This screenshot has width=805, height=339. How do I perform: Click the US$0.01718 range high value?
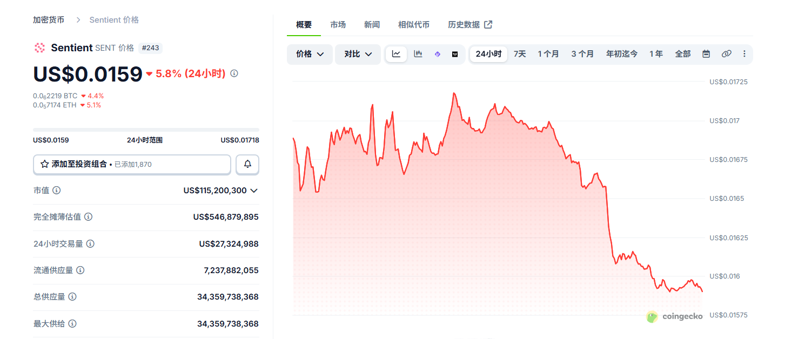tap(240, 140)
